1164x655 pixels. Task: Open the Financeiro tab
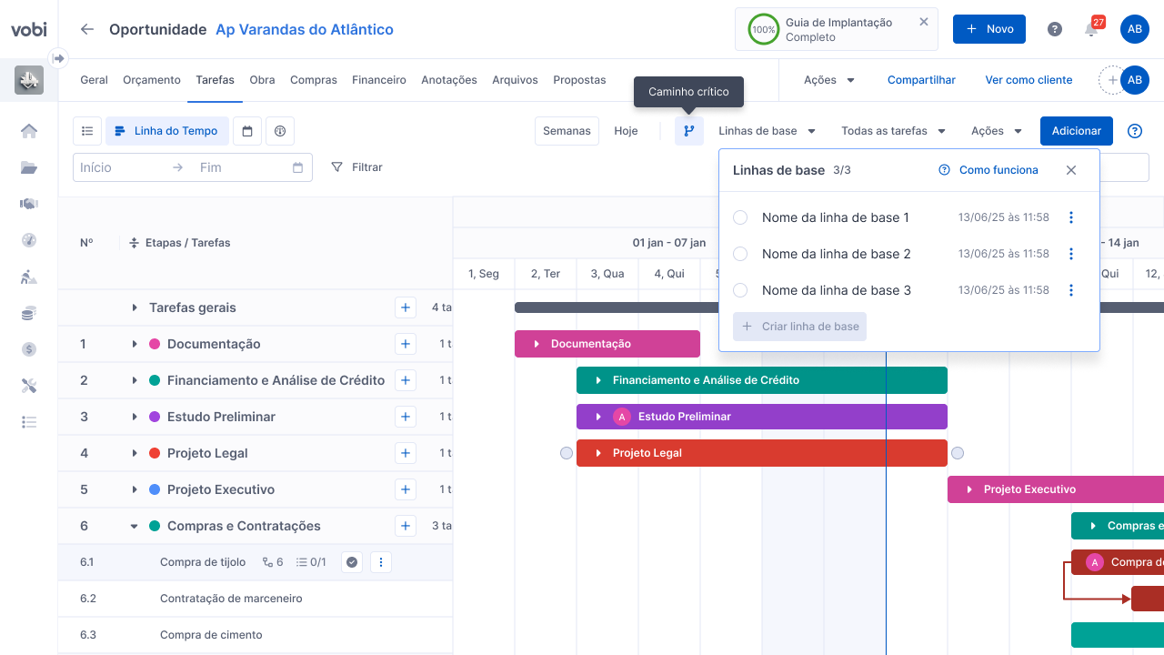click(x=379, y=80)
